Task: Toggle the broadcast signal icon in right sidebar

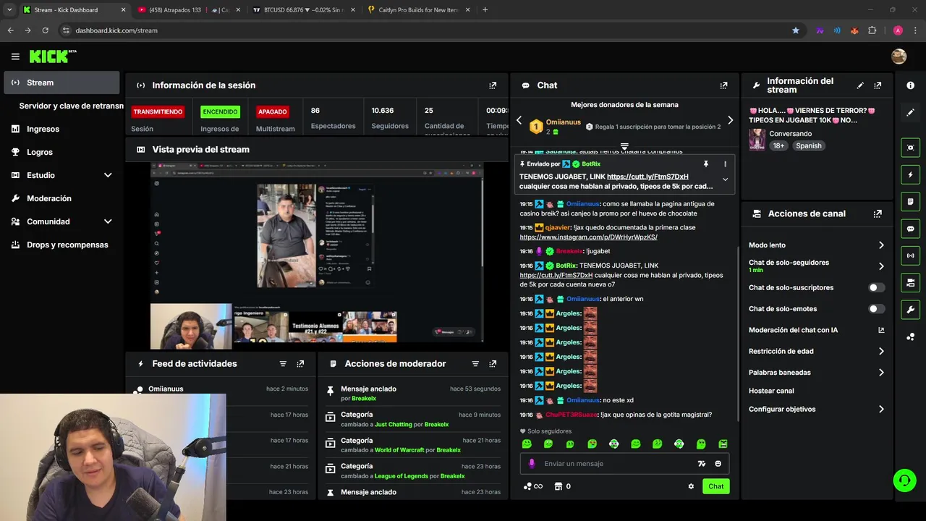Action: (x=910, y=255)
